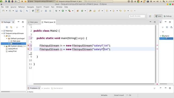Click the Open Type toolbar icon

point(90,11)
